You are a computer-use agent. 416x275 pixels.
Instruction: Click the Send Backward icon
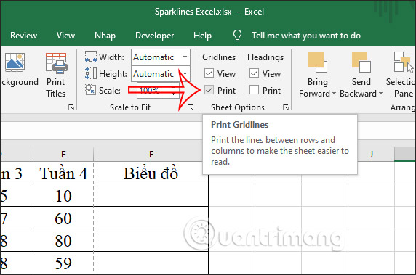click(x=361, y=62)
